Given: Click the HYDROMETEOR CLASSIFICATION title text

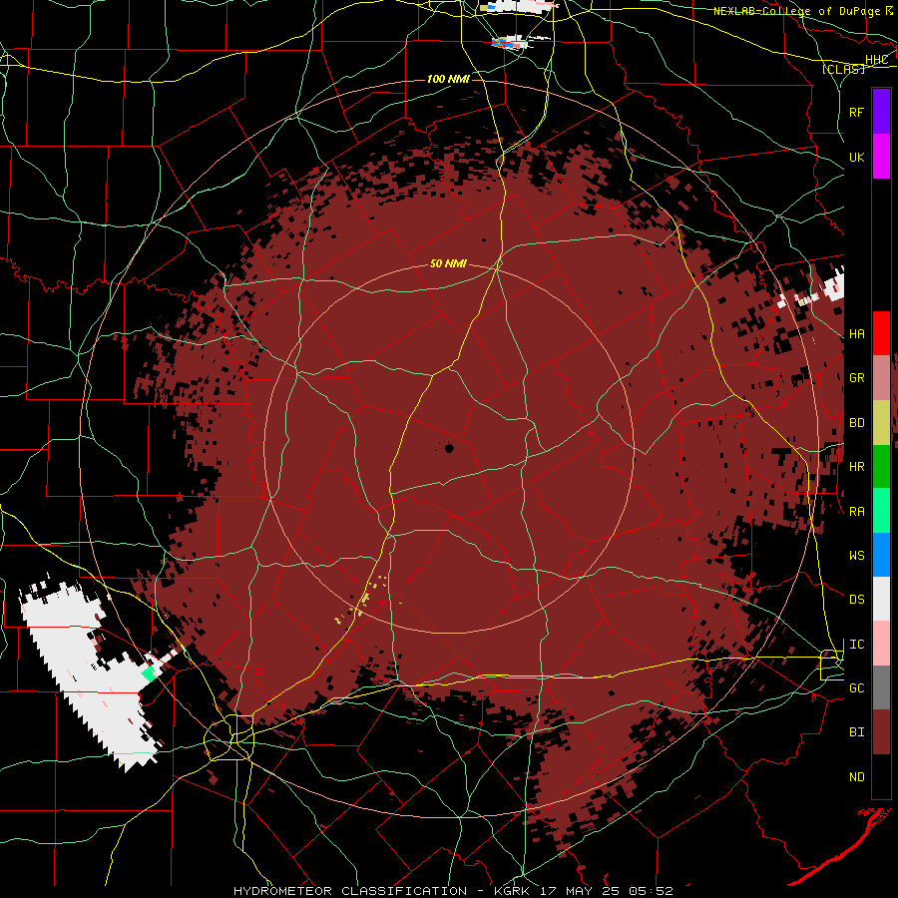Looking at the screenshot, I should (x=350, y=891).
